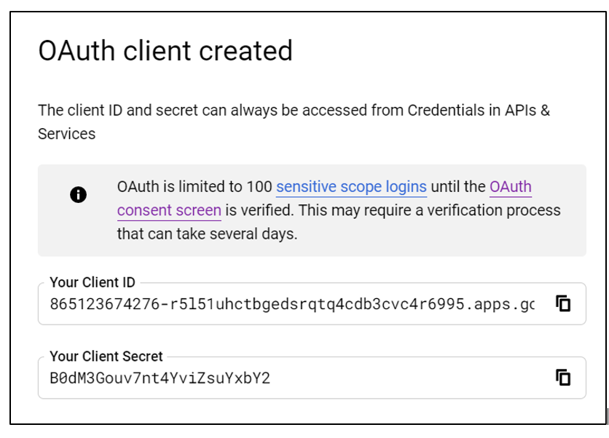The image size is (609, 438).
Task: Click the "Your Client Secret" field label
Action: click(x=106, y=357)
